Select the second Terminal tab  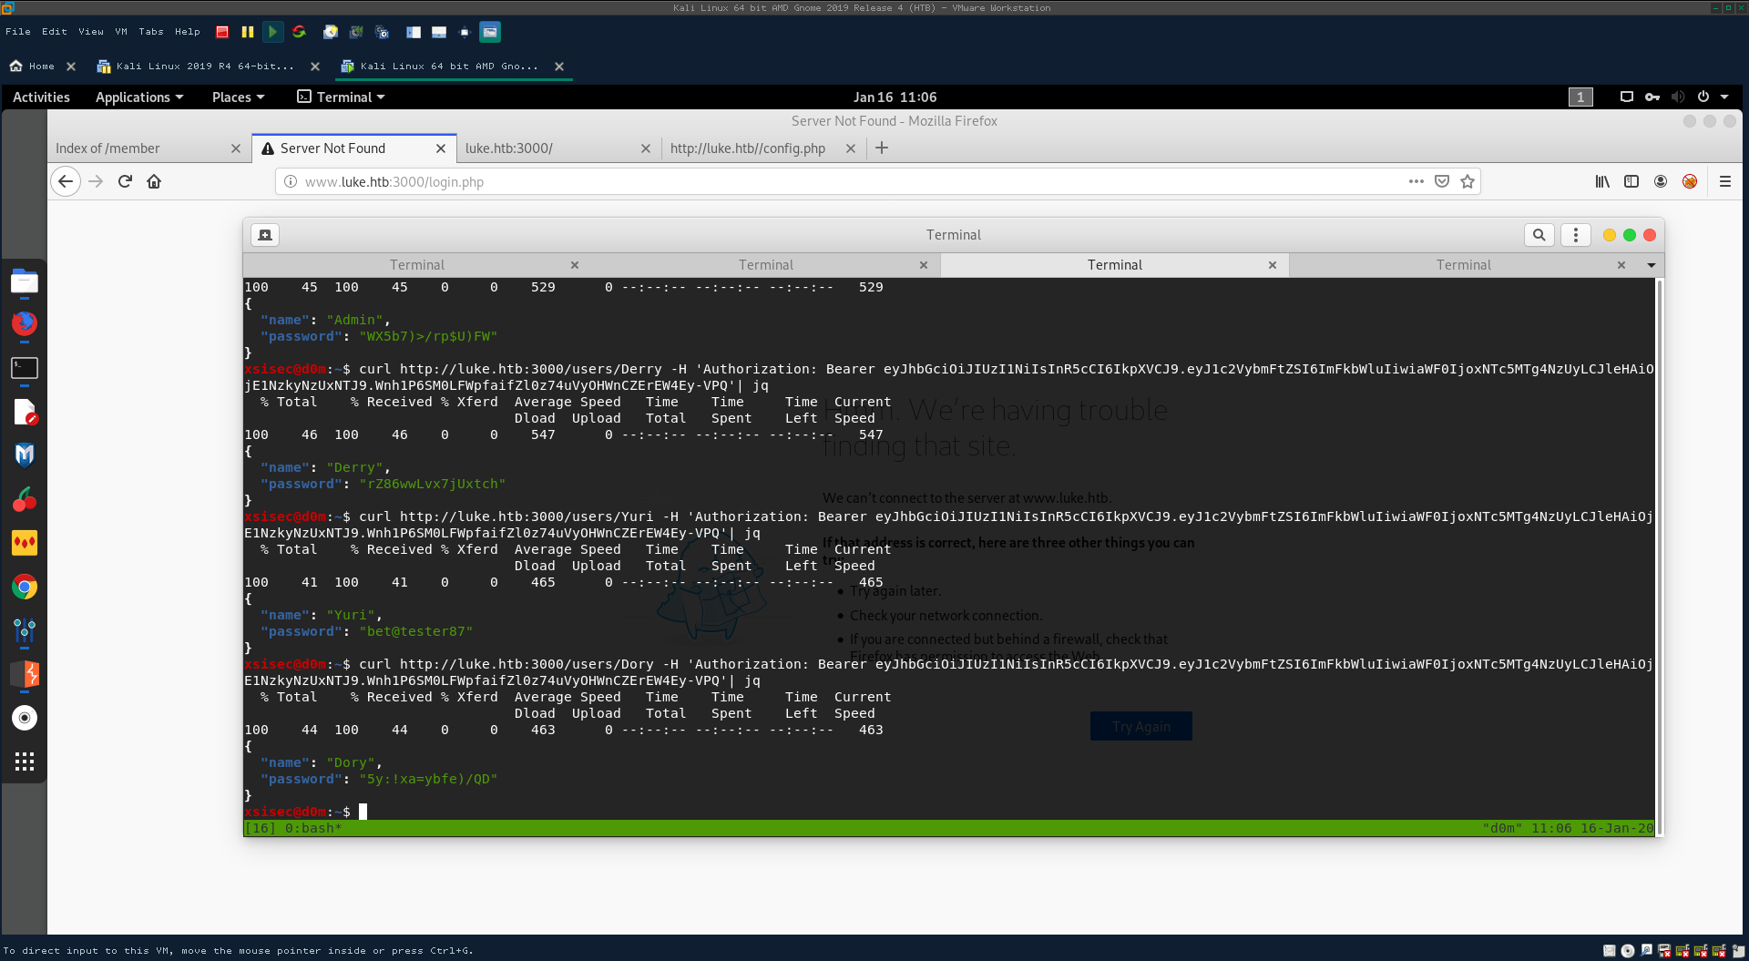(766, 265)
